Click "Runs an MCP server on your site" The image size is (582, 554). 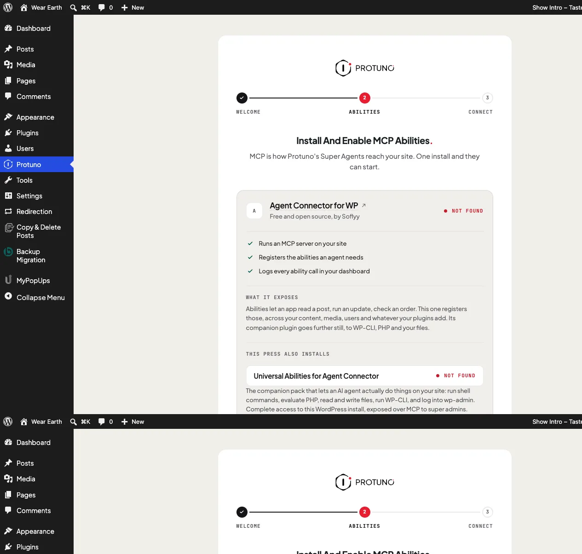pos(302,243)
